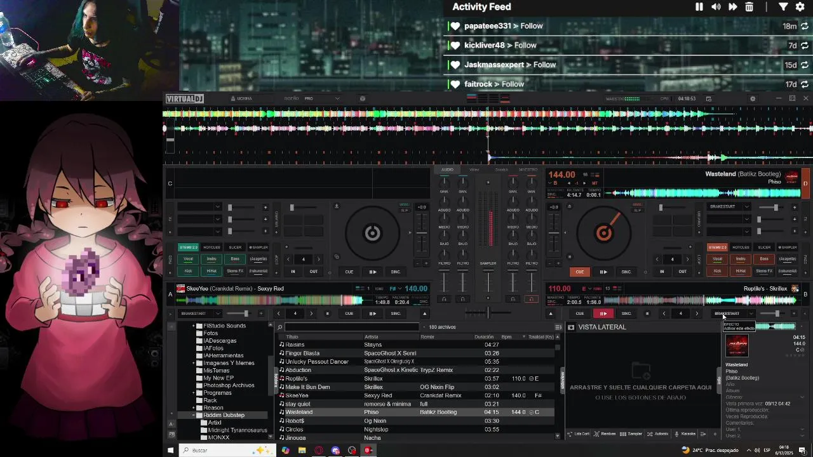Click CUE on left deck

tap(349, 272)
